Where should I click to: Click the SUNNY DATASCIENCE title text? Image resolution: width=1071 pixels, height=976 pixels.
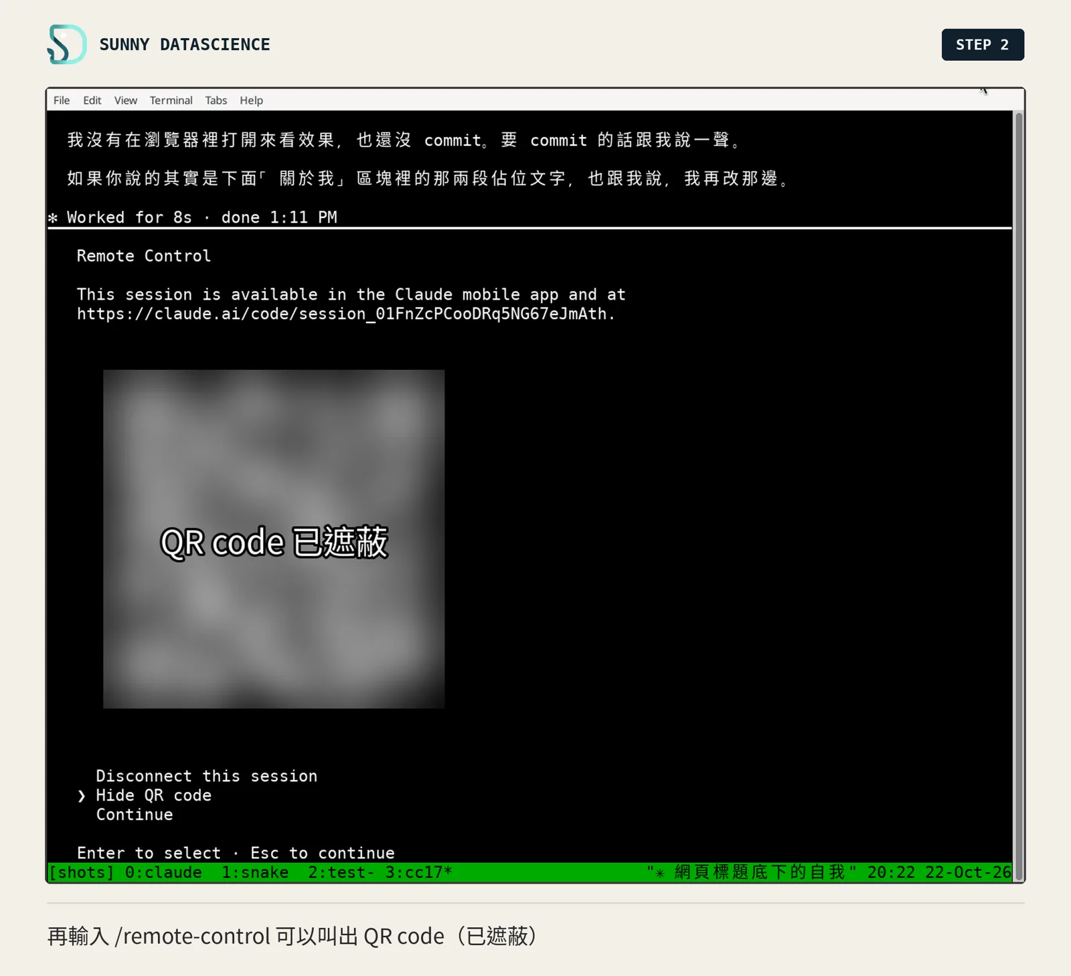(185, 45)
